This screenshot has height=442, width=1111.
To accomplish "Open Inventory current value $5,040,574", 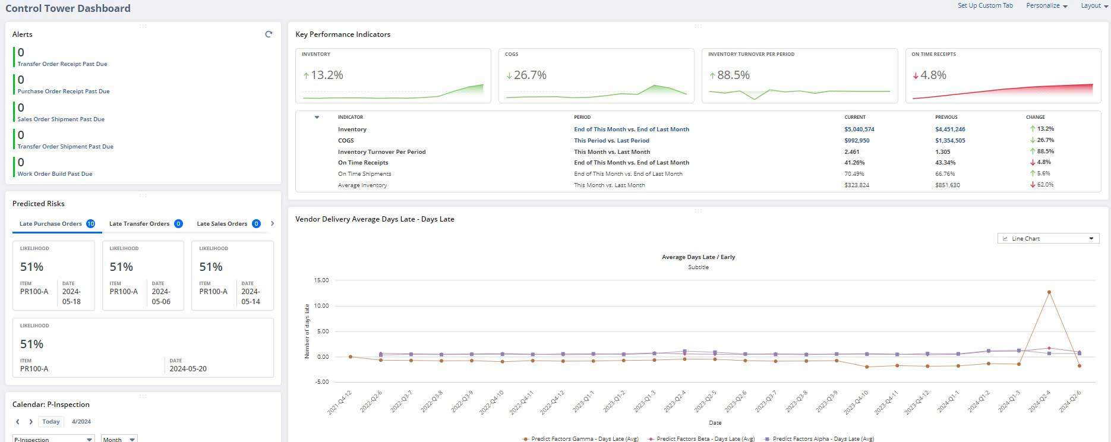I will [x=859, y=129].
